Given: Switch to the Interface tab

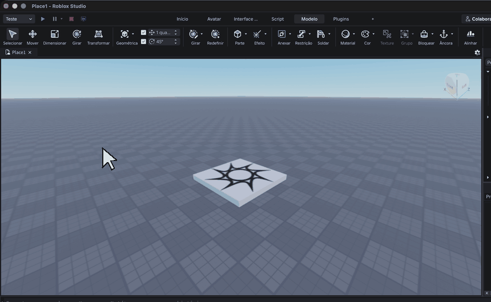Looking at the screenshot, I should pyautogui.click(x=246, y=19).
